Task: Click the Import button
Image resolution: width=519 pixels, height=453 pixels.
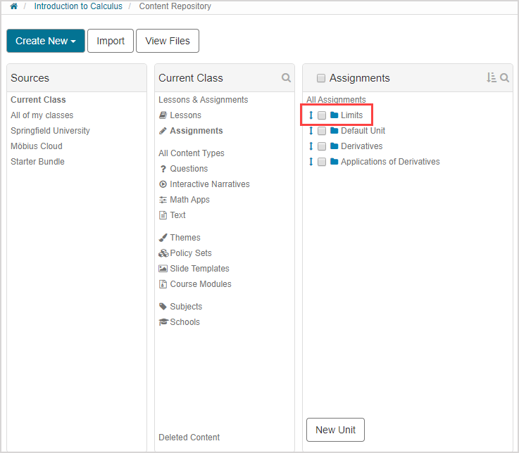Action: (x=111, y=41)
